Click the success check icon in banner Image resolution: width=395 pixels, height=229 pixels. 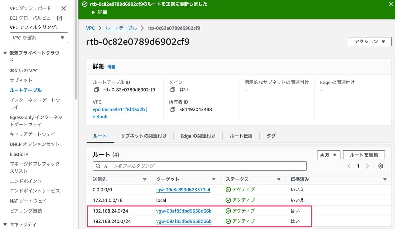click(x=85, y=4)
